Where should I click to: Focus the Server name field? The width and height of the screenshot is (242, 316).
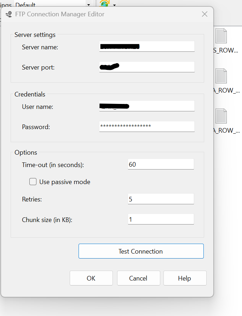coord(147,46)
